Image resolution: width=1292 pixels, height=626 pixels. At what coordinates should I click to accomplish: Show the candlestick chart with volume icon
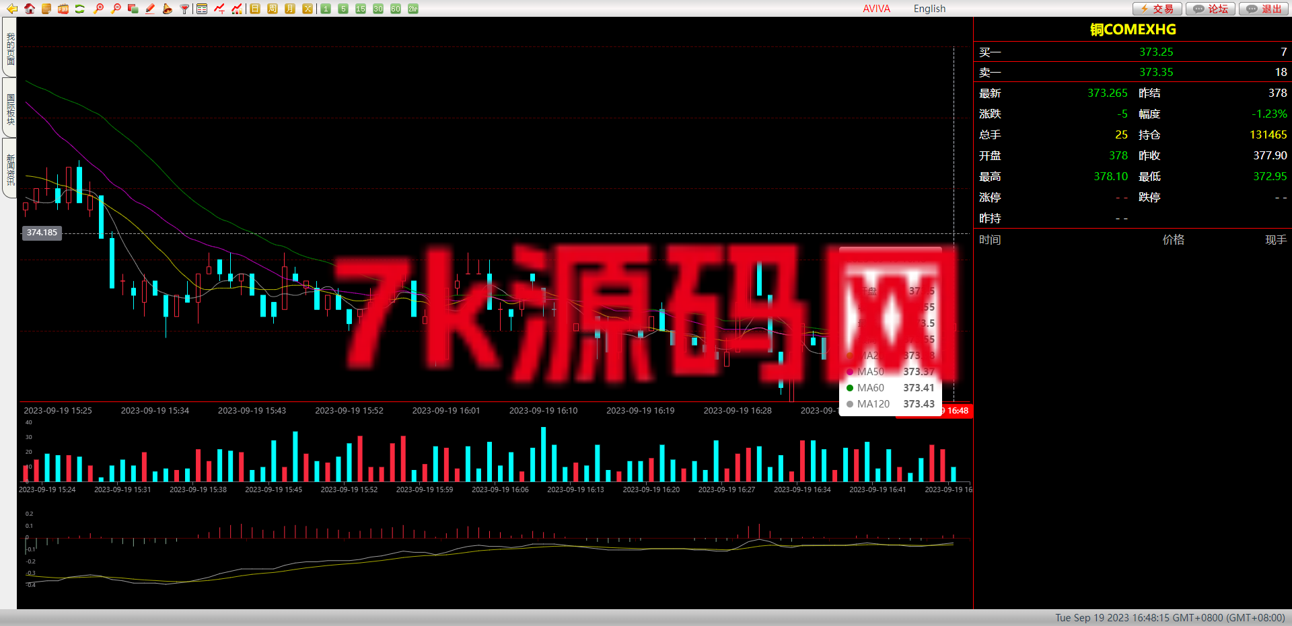click(237, 9)
